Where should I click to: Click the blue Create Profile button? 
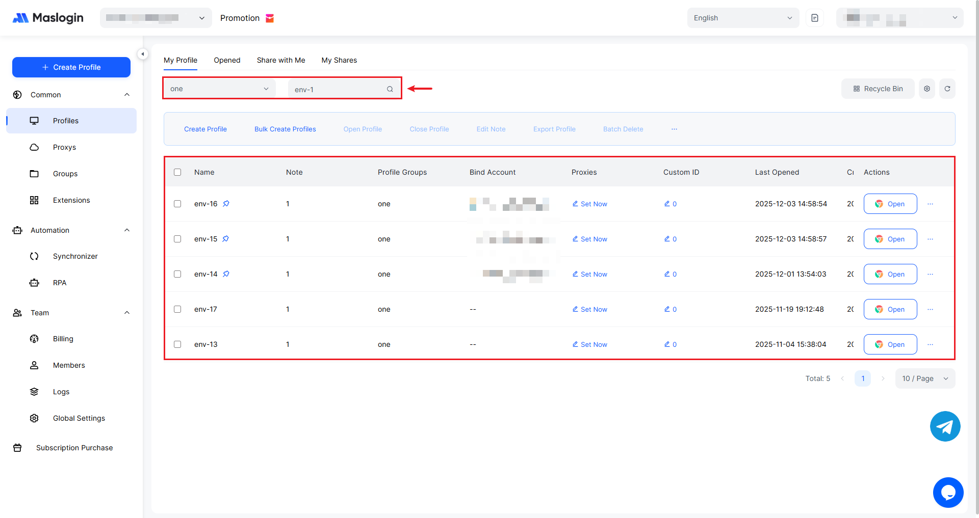click(x=71, y=67)
